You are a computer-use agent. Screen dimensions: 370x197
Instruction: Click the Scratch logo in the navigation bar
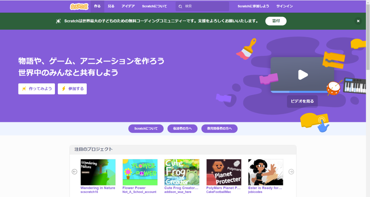click(79, 6)
